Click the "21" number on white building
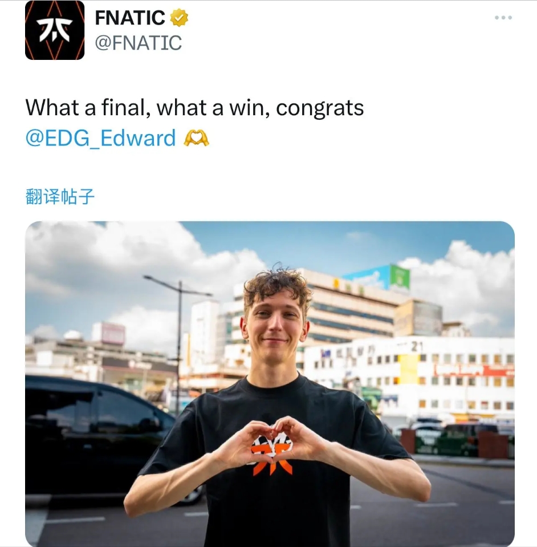 pos(417,346)
